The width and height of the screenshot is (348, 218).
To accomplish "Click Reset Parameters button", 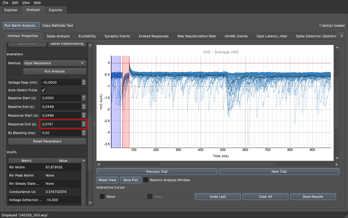I will coord(47,141).
